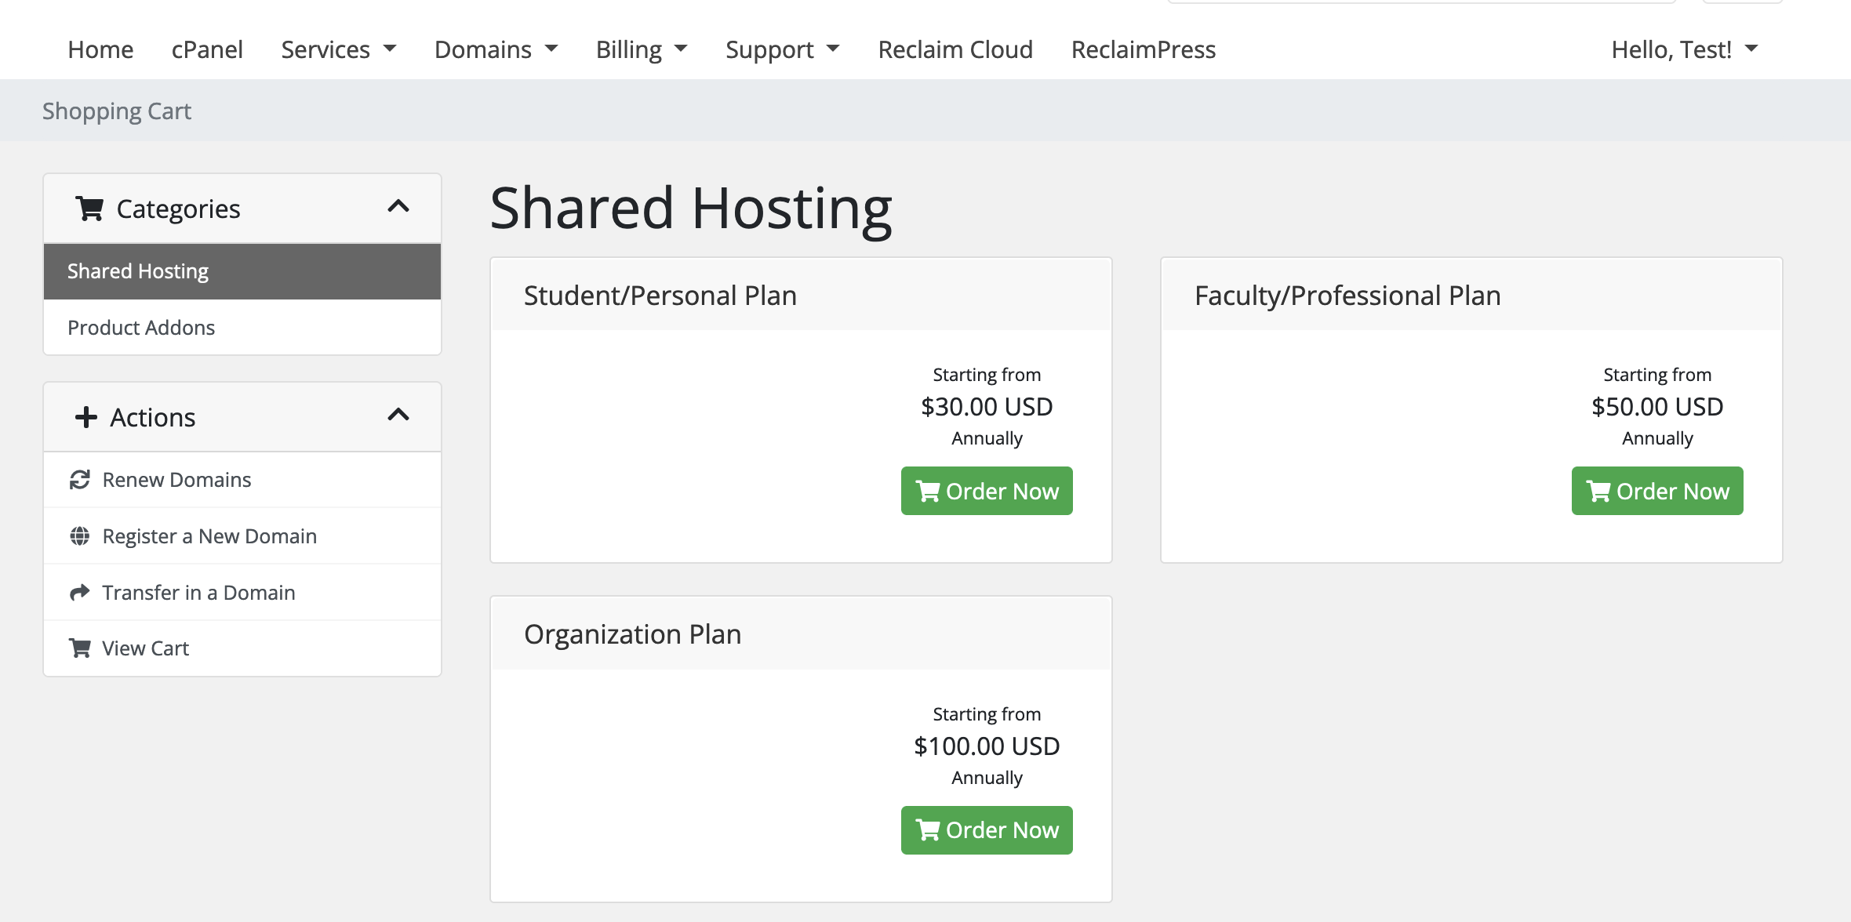Click the View Cart cart icon

(x=79, y=648)
